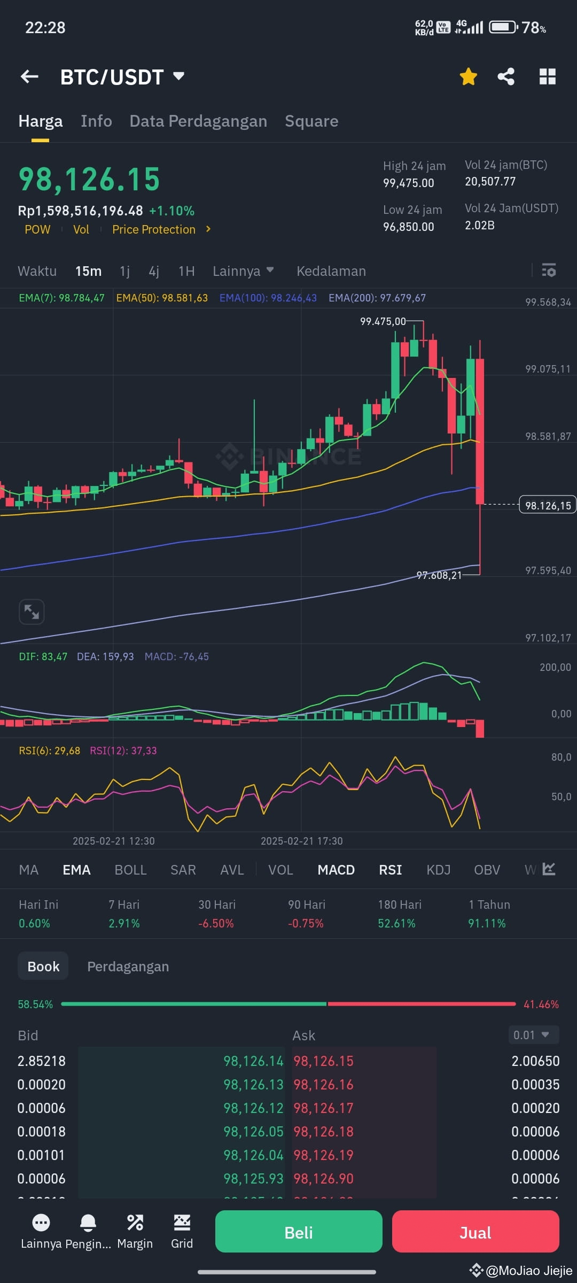Open the Data Perdagangan tab

198,121
